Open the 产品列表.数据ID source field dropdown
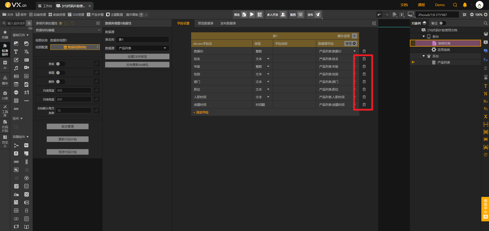Image resolution: width=489 pixels, height=231 pixels. [354, 51]
